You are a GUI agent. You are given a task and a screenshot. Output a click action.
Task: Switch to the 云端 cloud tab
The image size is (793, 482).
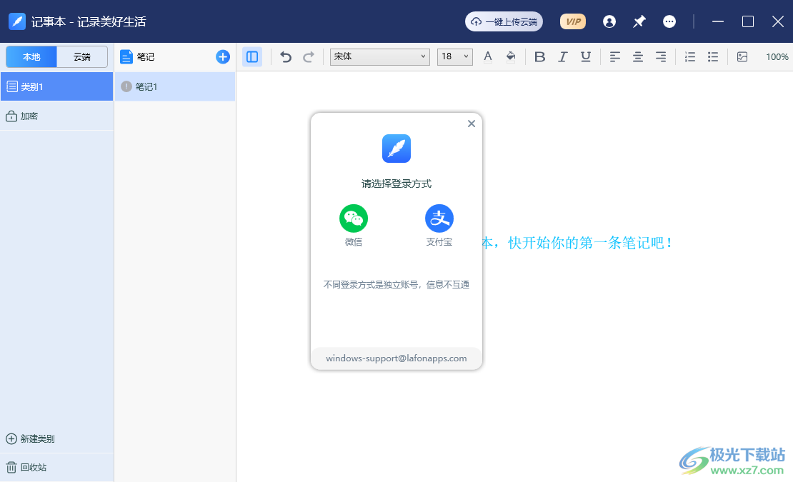coord(82,56)
